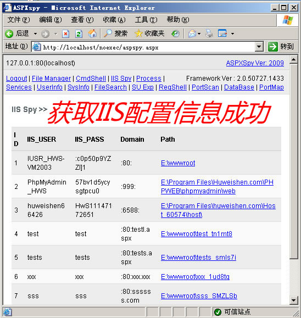Expand the address bar dropdown arrow
The image size is (301, 318).
click(x=259, y=47)
